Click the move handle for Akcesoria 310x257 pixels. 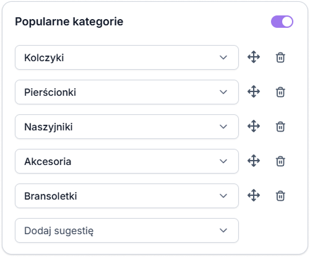pos(254,161)
